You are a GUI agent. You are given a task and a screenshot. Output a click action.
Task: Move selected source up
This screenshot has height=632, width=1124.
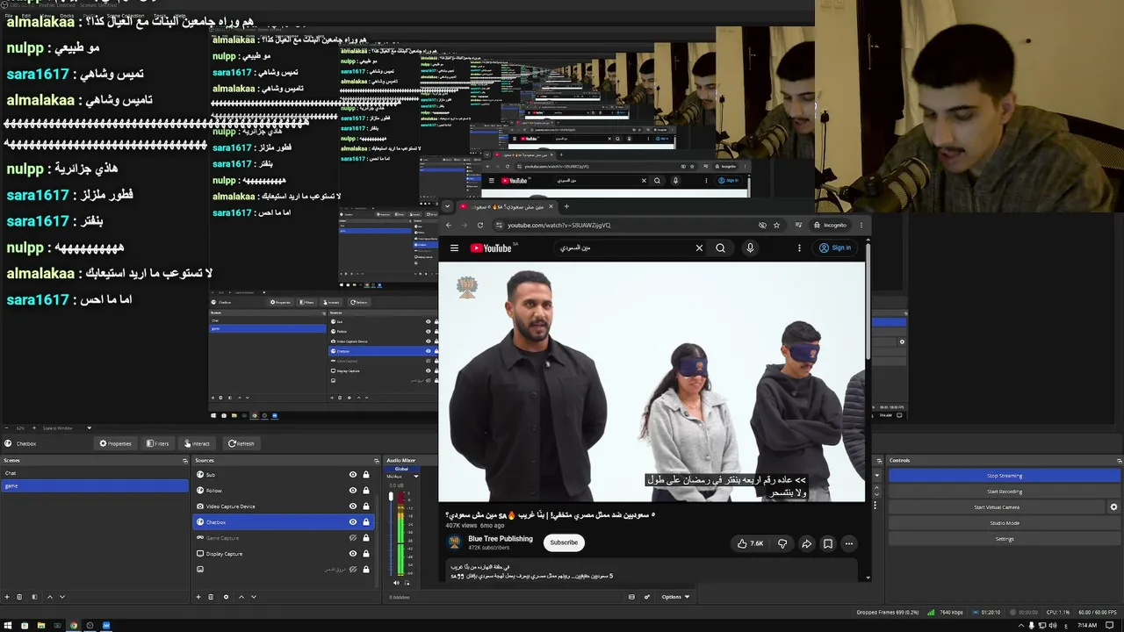(x=241, y=597)
